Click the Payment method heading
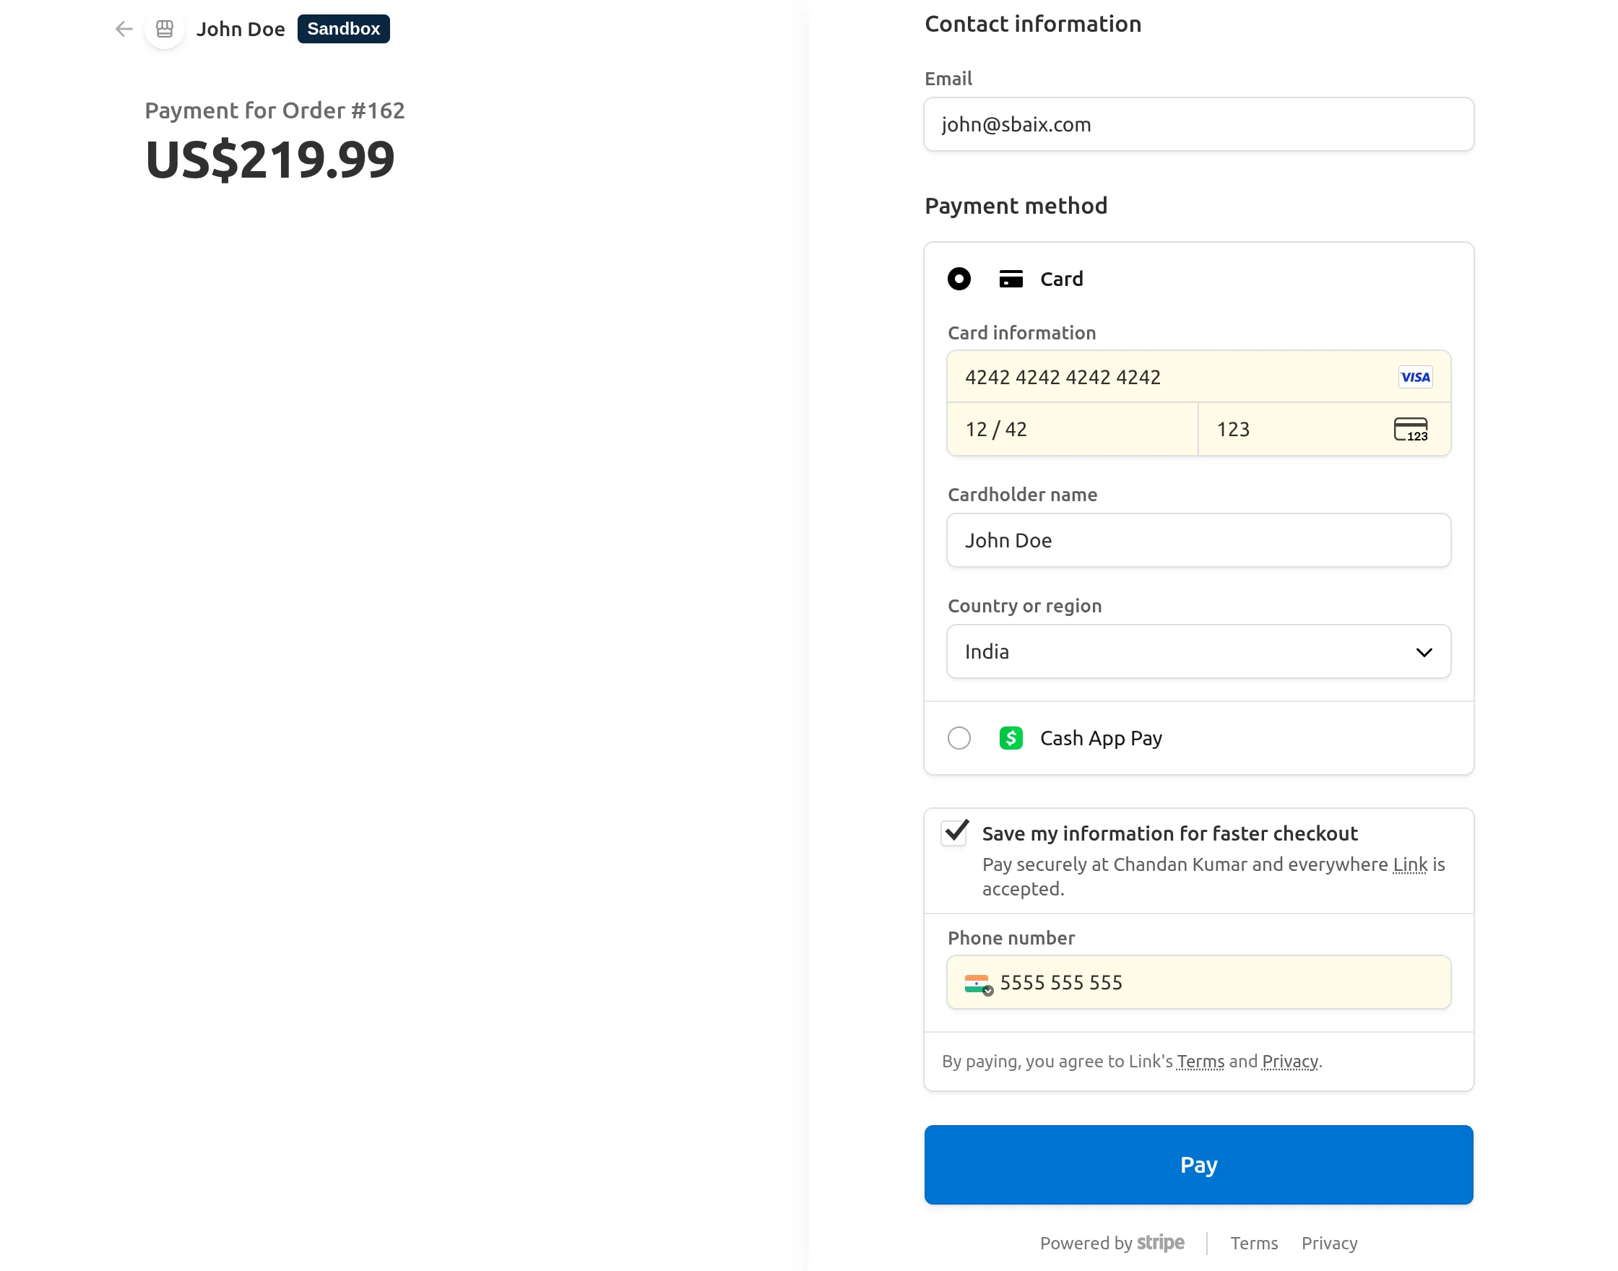The width and height of the screenshot is (1618, 1271). click(1015, 205)
